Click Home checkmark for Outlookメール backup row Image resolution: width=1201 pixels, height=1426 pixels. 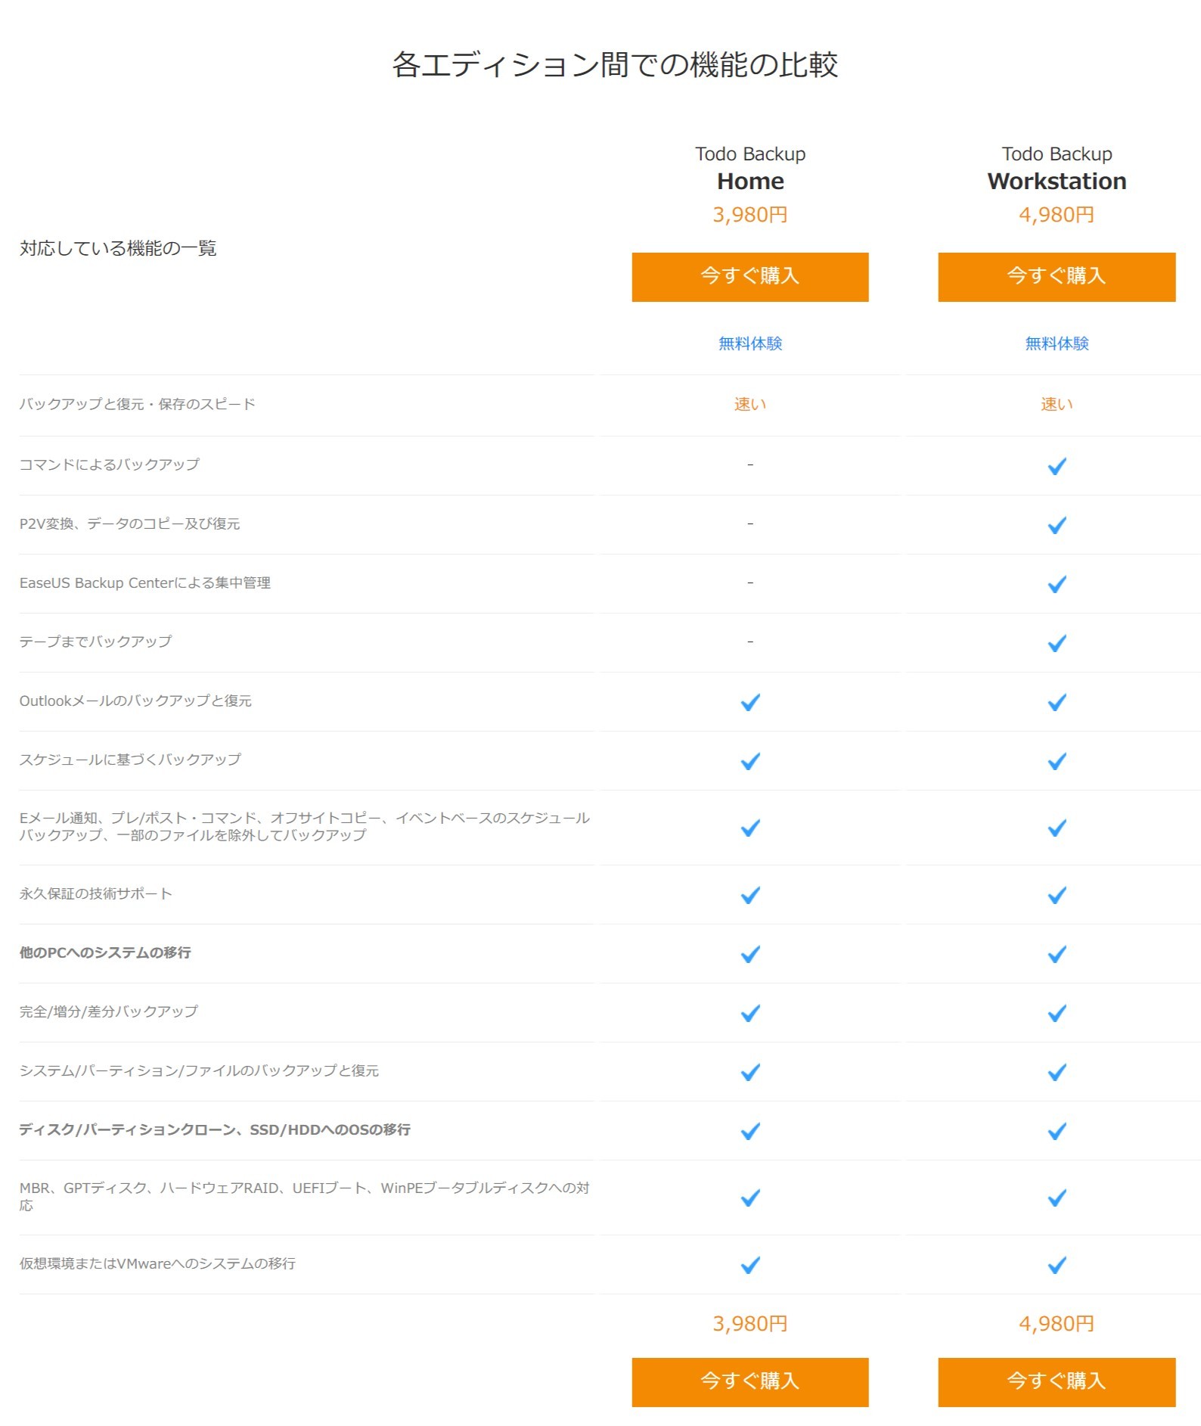tap(749, 702)
